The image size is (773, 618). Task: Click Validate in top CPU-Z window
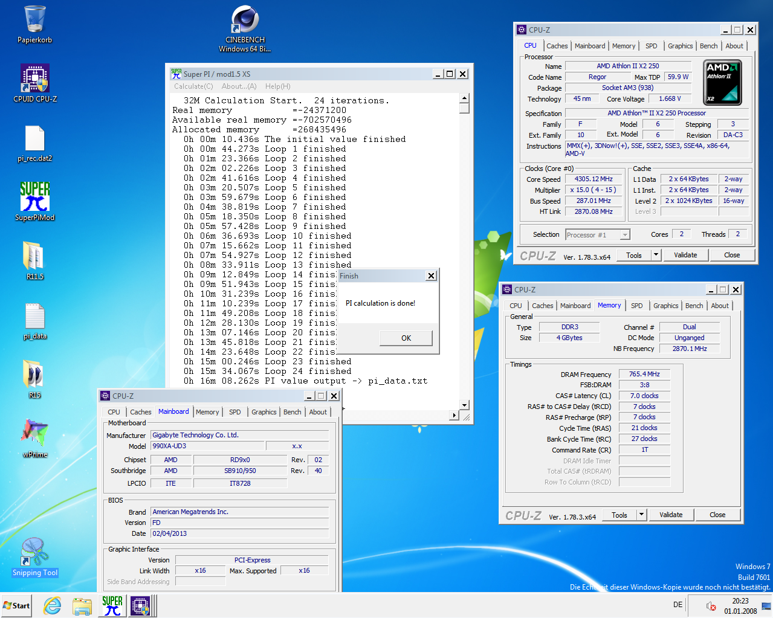pyautogui.click(x=685, y=255)
